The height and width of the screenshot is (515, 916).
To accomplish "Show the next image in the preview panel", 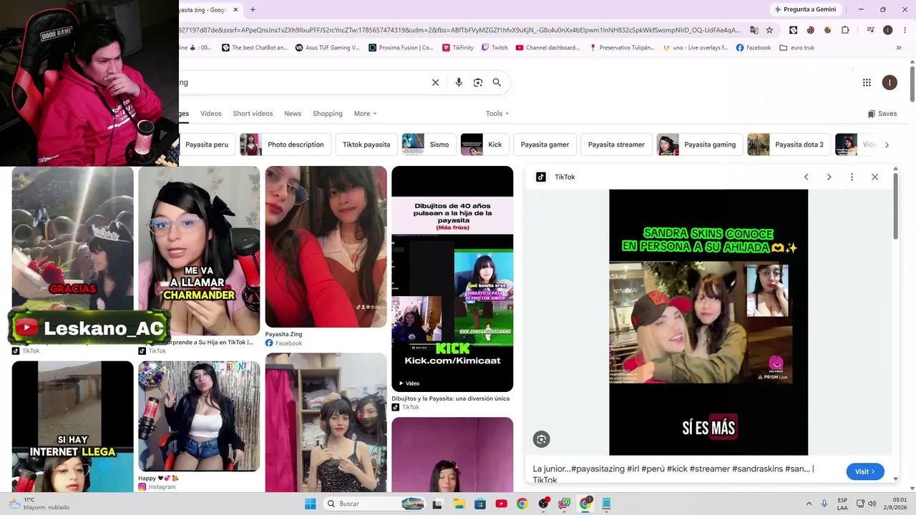I will click(829, 177).
